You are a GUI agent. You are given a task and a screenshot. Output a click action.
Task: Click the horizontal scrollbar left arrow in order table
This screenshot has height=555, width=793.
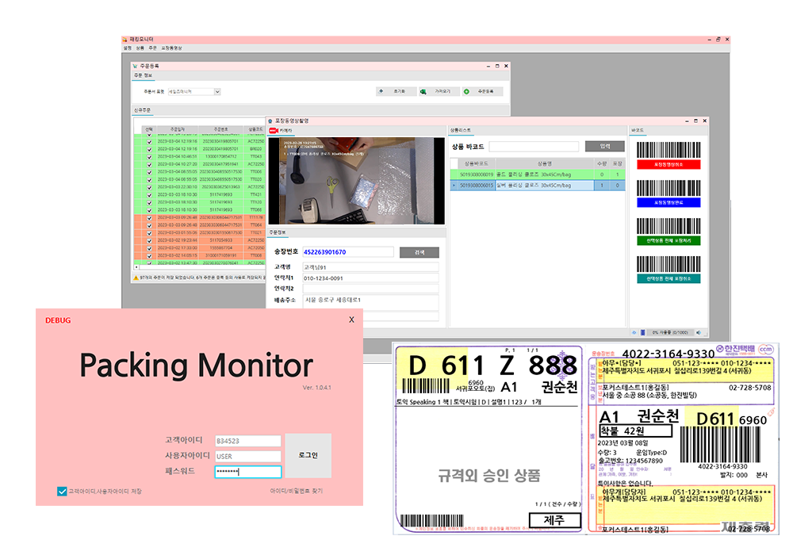tap(136, 267)
